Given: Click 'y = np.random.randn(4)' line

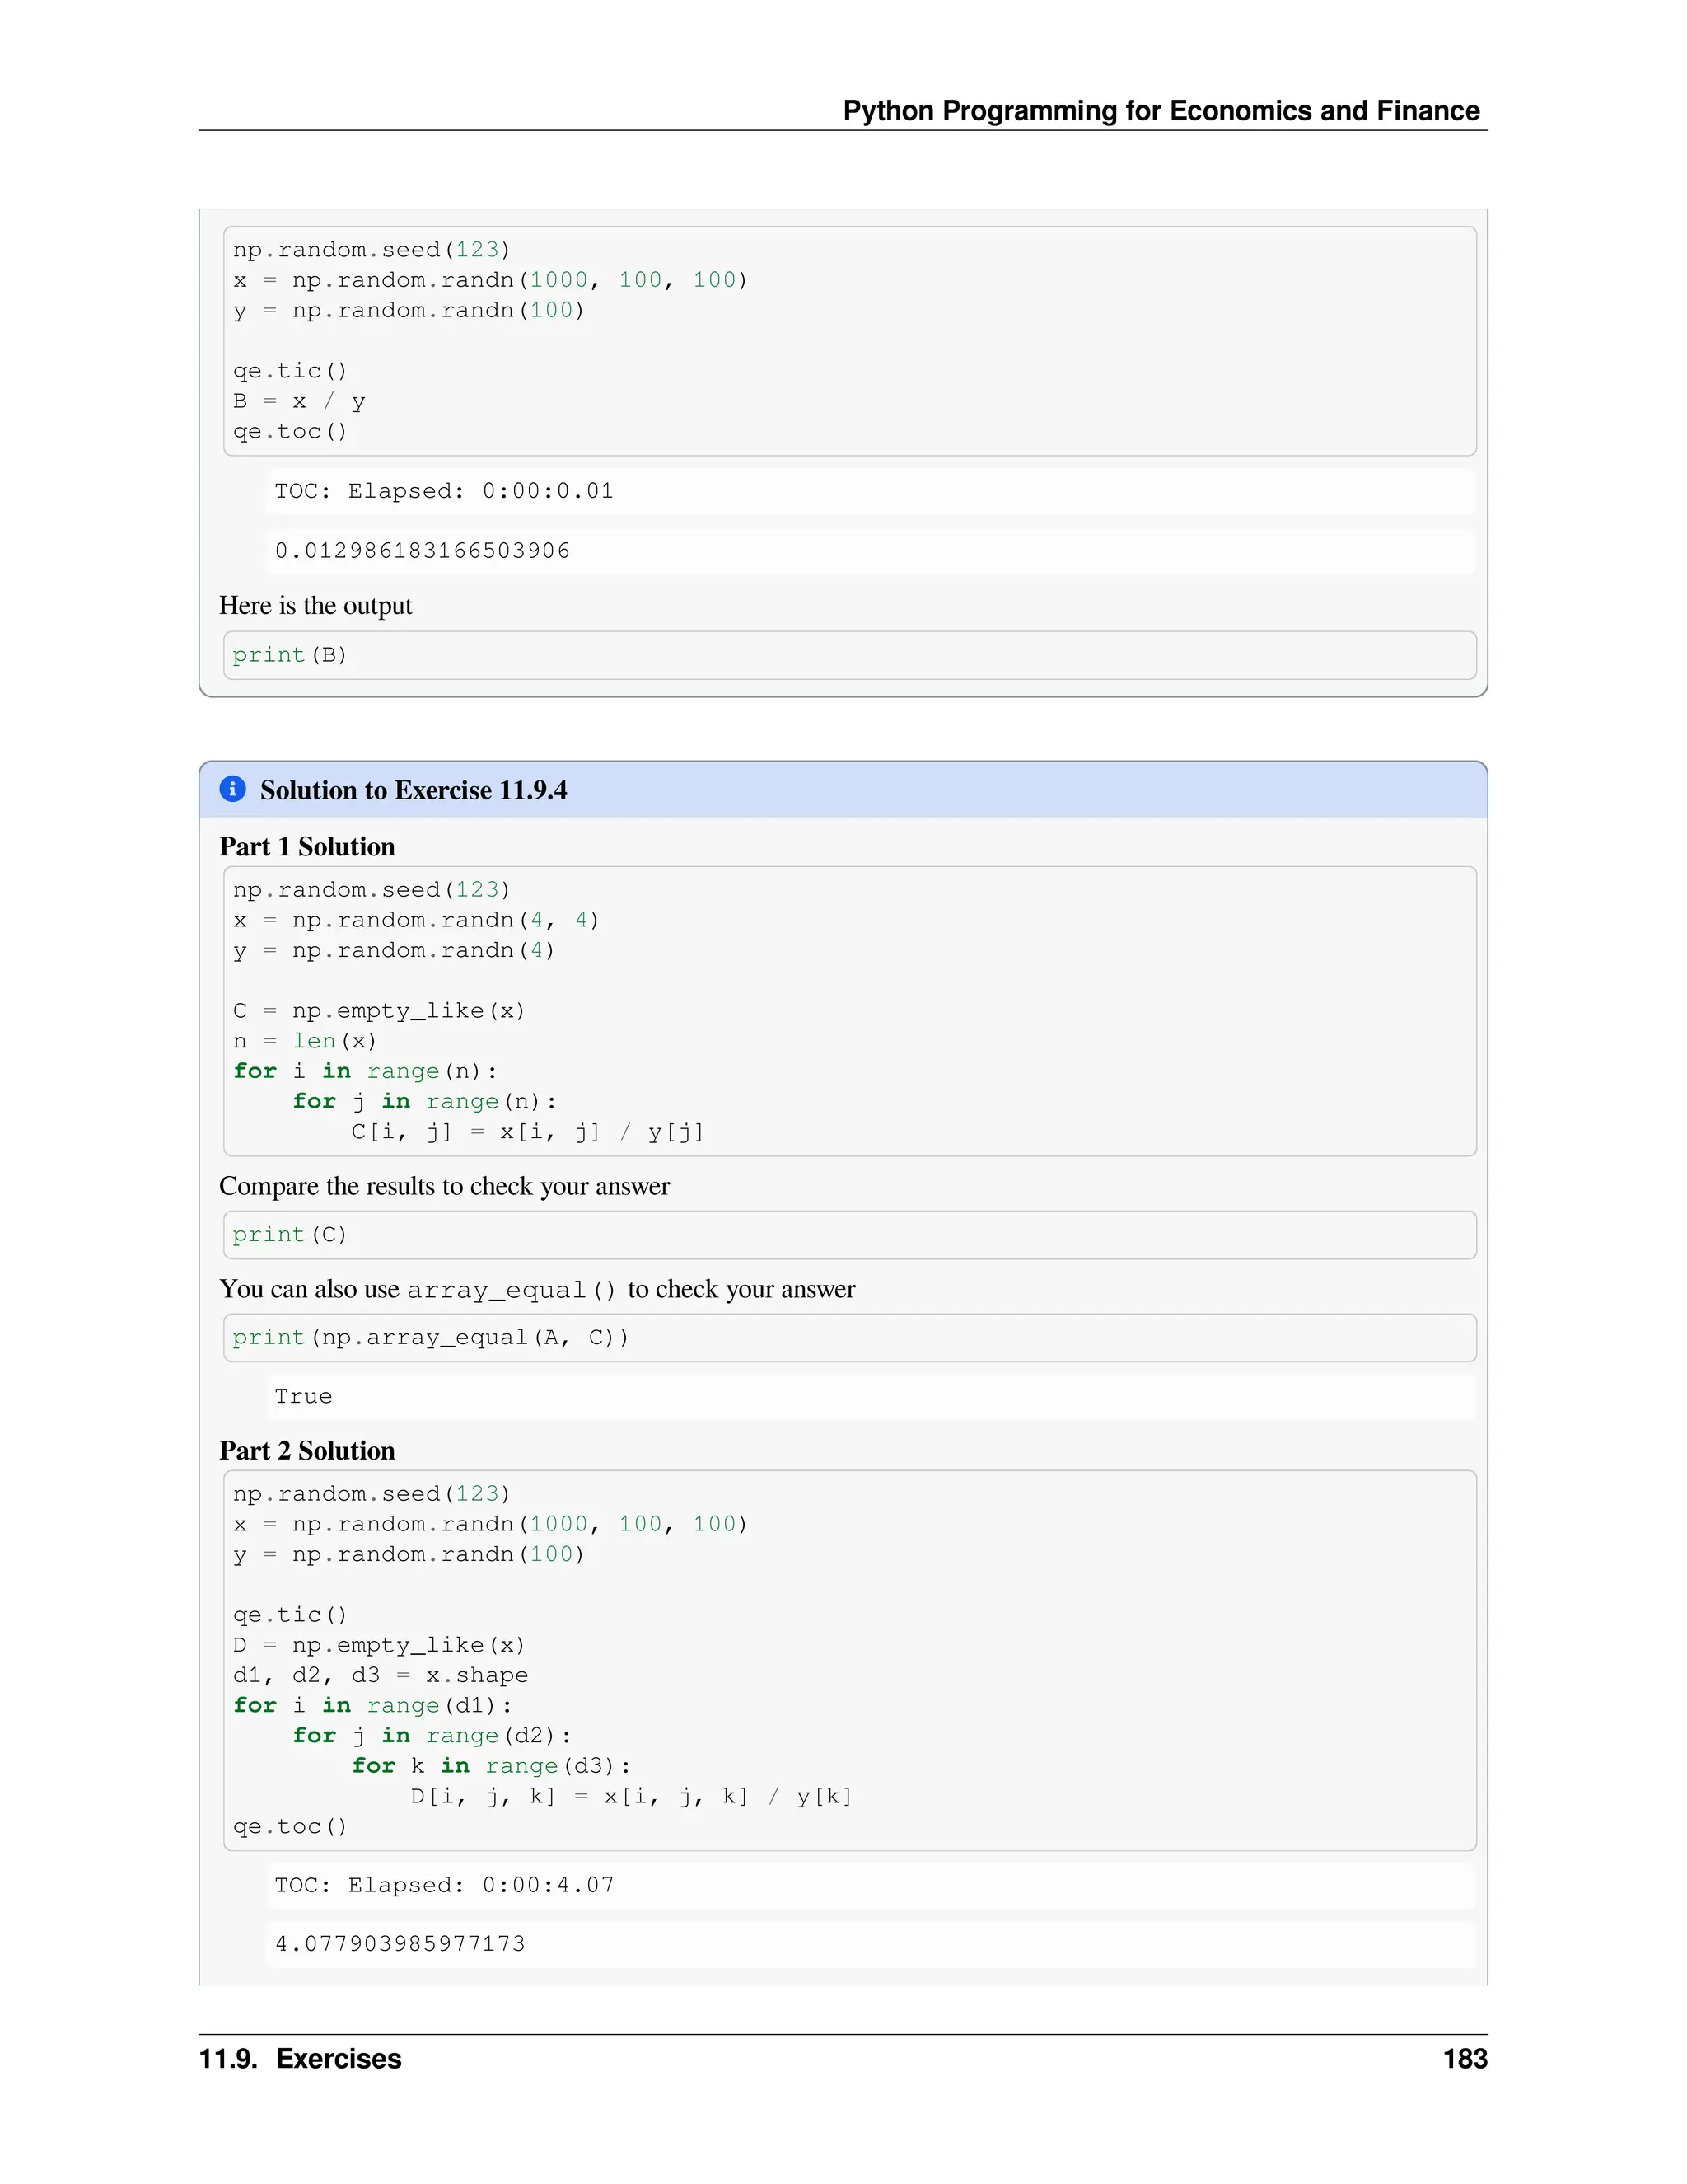Looking at the screenshot, I should [x=394, y=950].
